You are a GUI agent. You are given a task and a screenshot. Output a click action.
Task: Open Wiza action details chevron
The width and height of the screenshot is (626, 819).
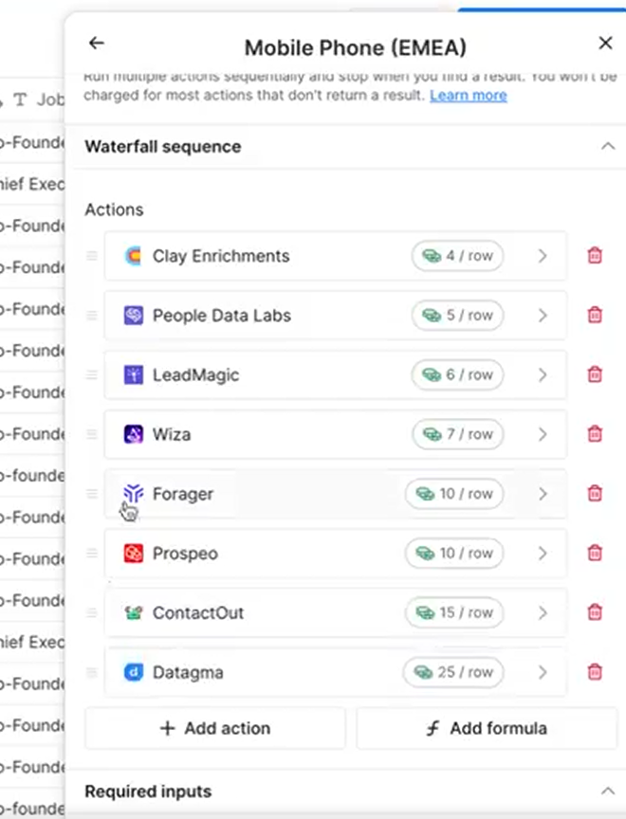point(543,434)
